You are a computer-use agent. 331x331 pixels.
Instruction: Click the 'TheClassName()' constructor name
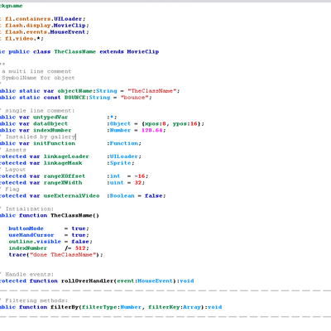74,215
